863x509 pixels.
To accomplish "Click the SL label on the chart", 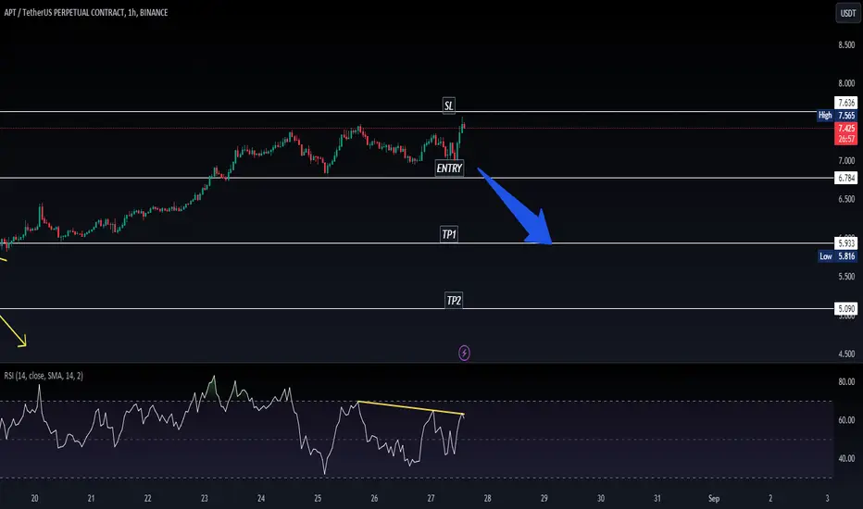I will click(448, 106).
